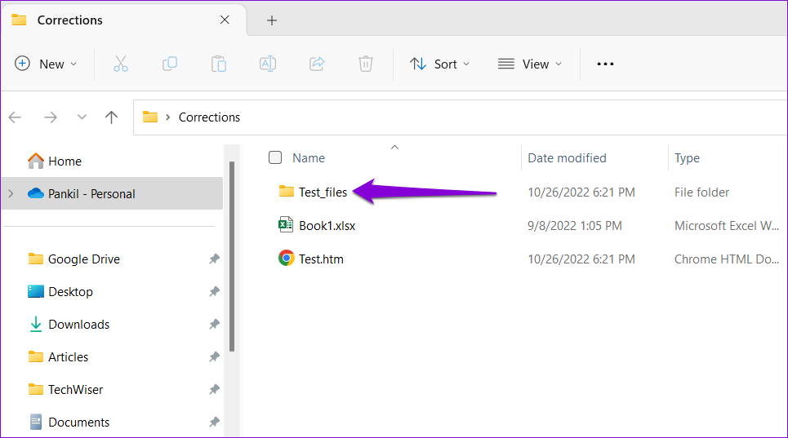Click the pin icon next to TechWiser
Screen dimensions: 788x438
point(214,389)
